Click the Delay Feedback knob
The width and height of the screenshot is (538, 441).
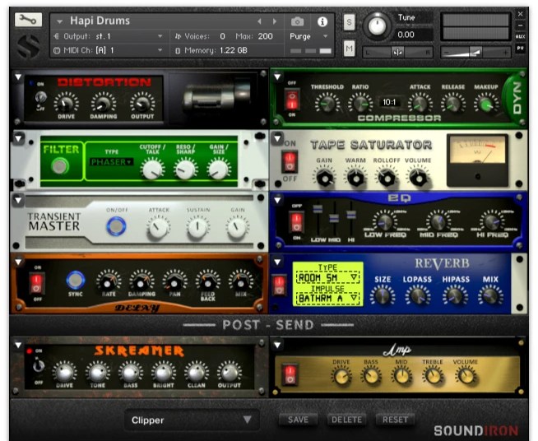coord(207,282)
